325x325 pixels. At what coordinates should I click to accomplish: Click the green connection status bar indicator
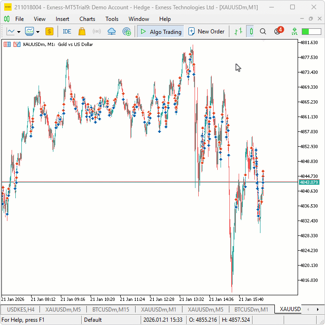pos(312,32)
